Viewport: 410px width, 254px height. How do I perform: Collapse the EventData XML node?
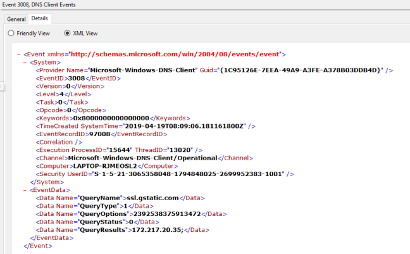pos(25,189)
